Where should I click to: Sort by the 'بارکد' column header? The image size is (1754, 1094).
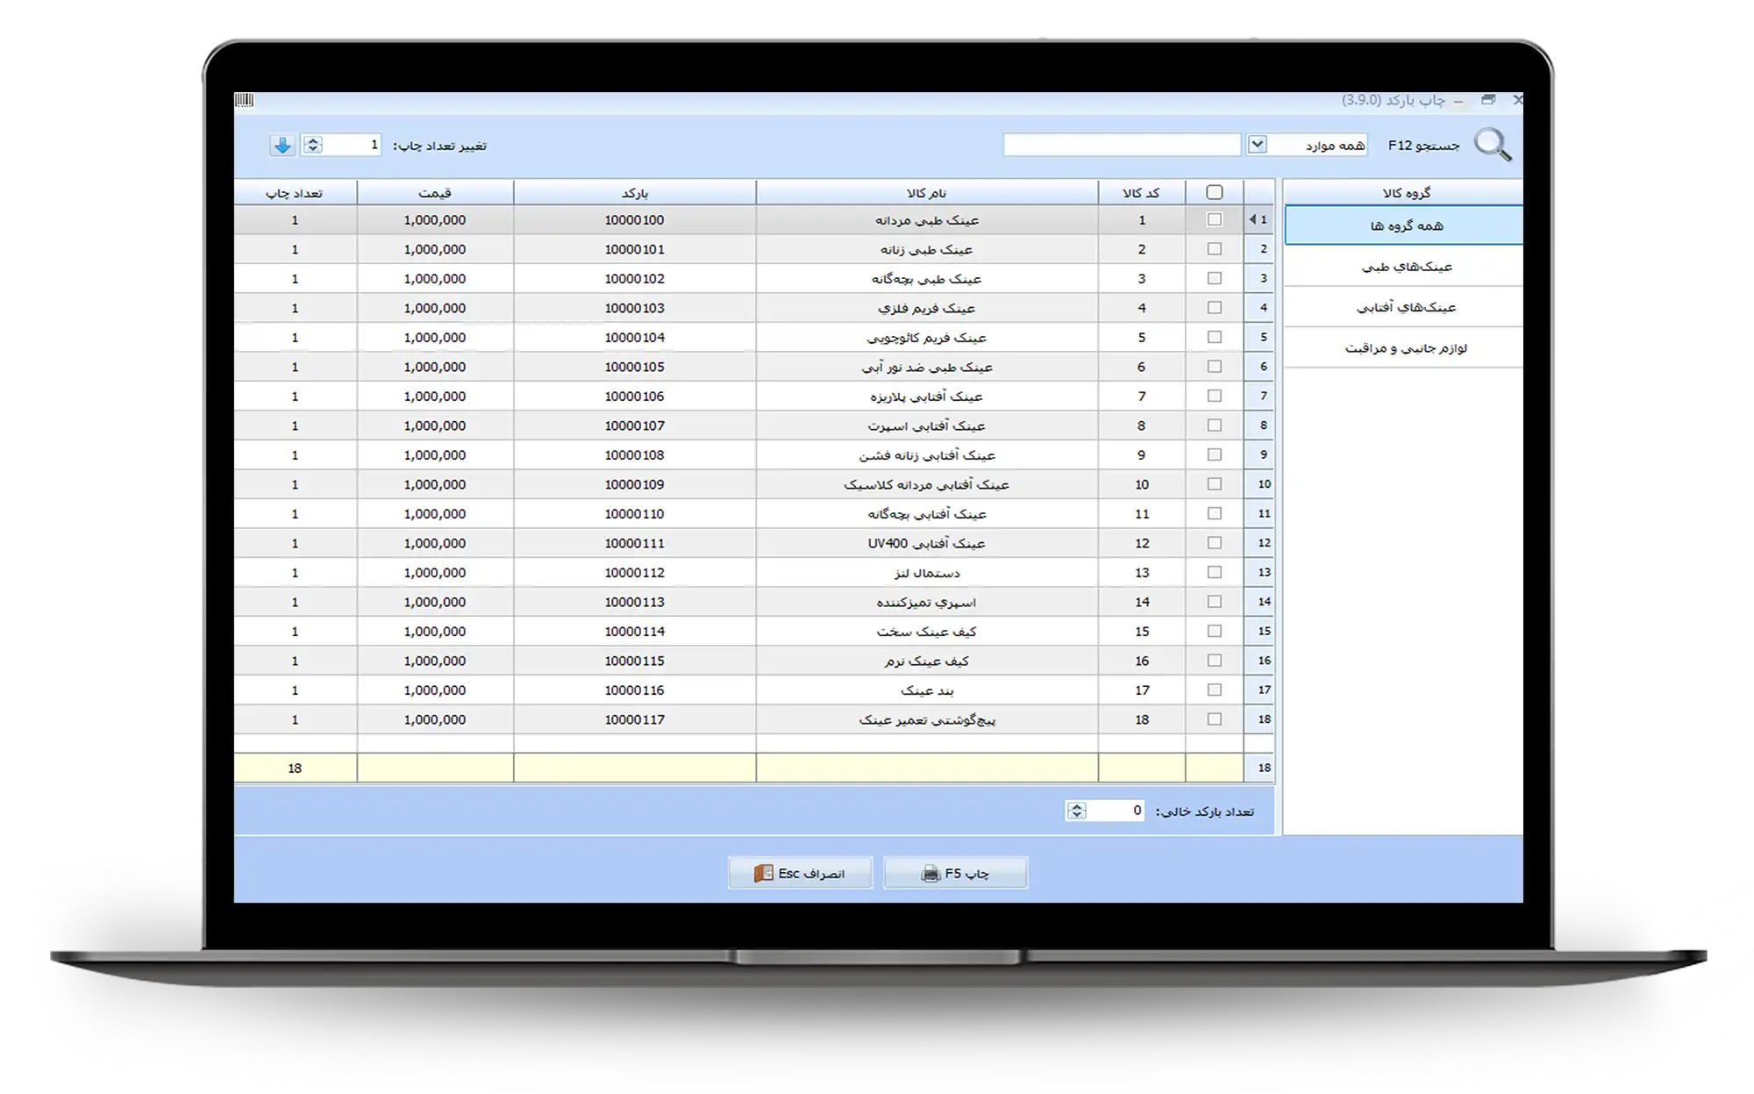pos(634,193)
